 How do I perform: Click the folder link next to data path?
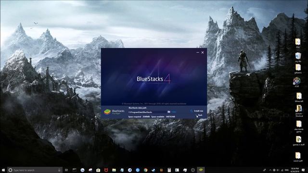click(x=174, y=112)
